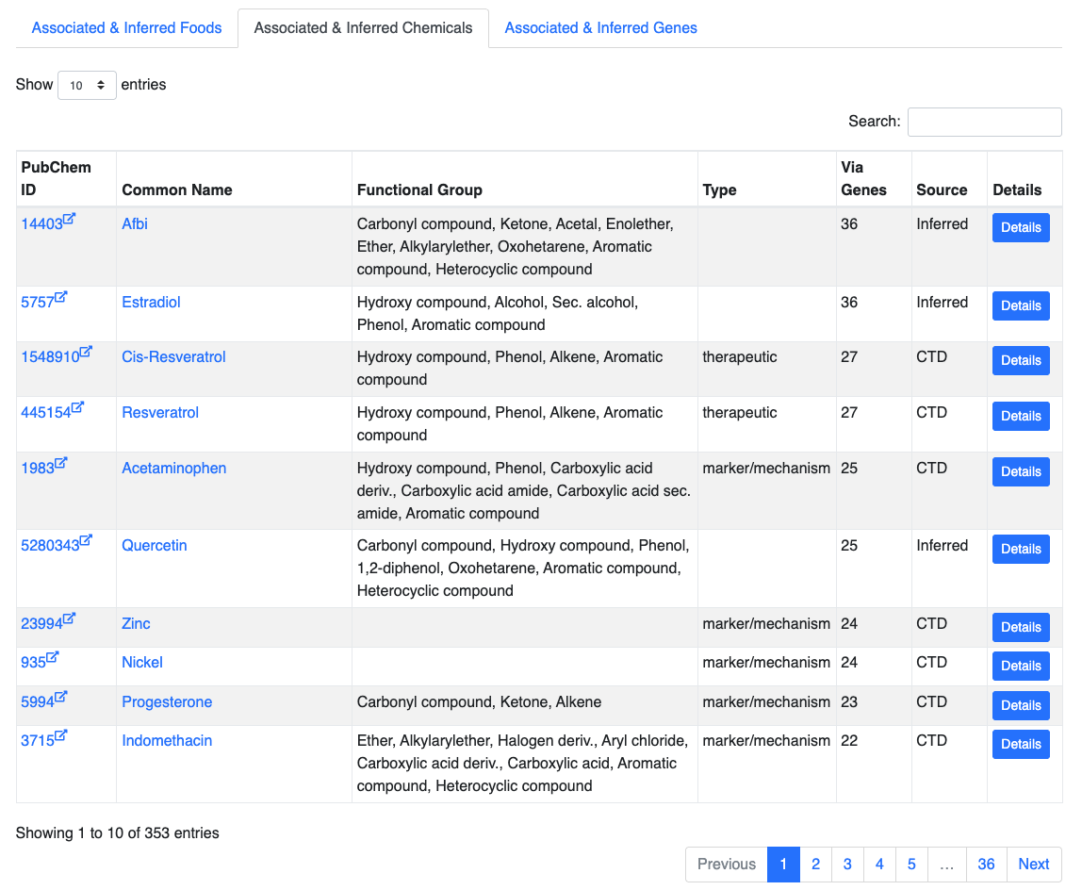Open external link icon beside PubChem ID 23994
Screen dimensions: 1082x890
[69, 618]
